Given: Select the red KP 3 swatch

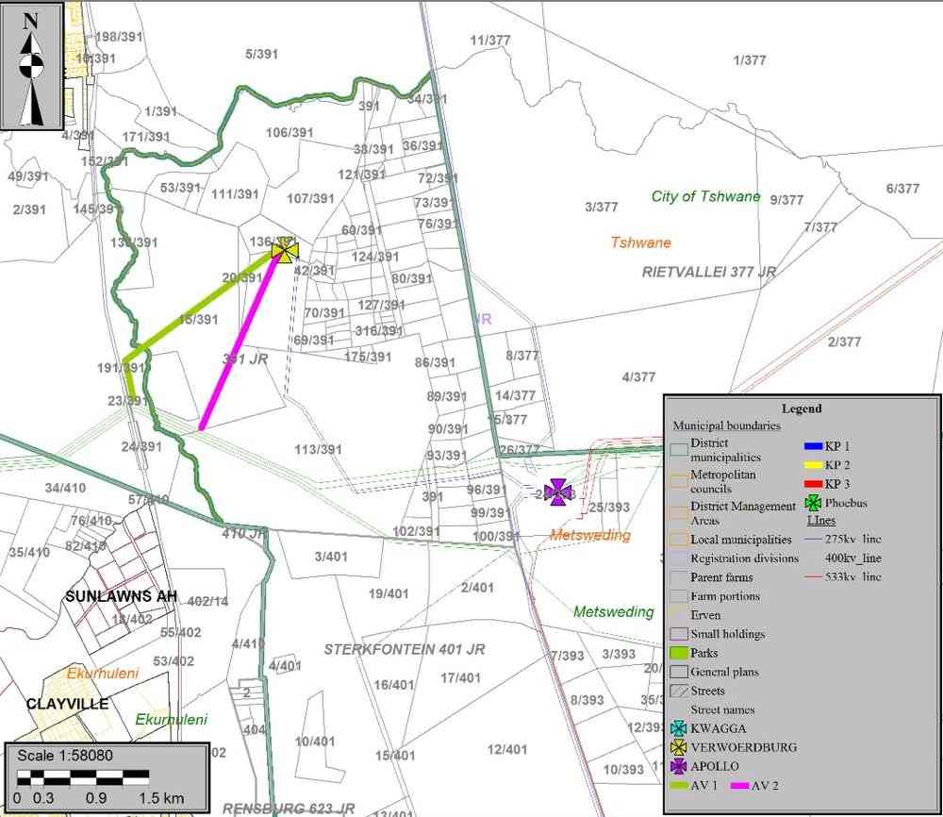Looking at the screenshot, I should point(813,484).
